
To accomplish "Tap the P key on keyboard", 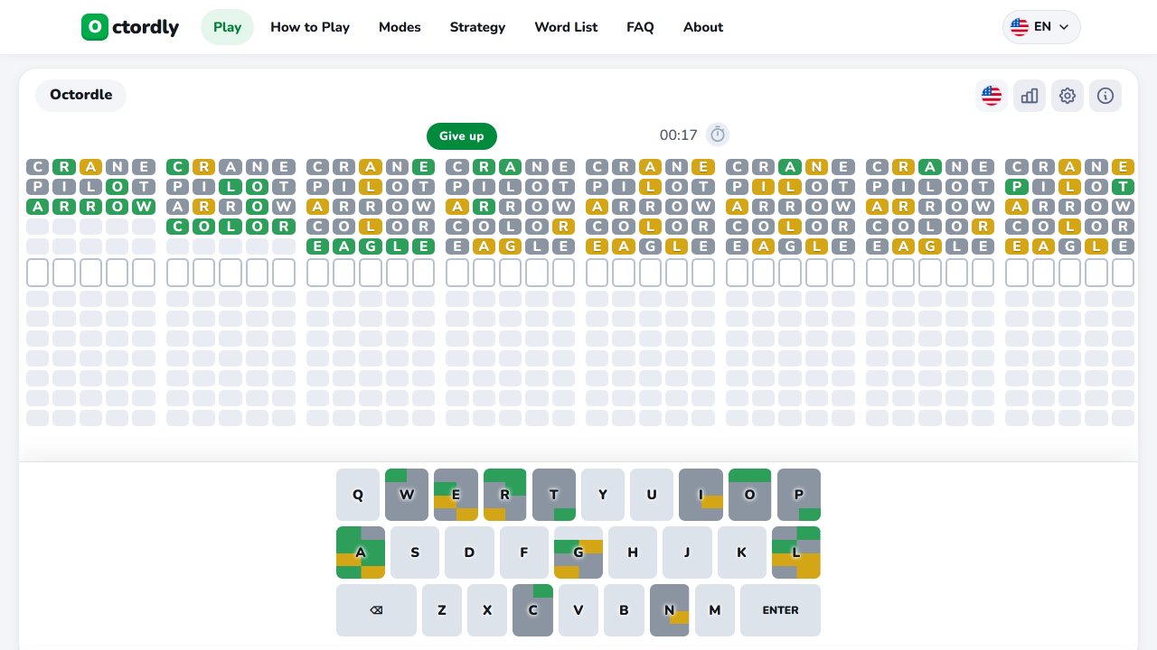I will [x=799, y=495].
